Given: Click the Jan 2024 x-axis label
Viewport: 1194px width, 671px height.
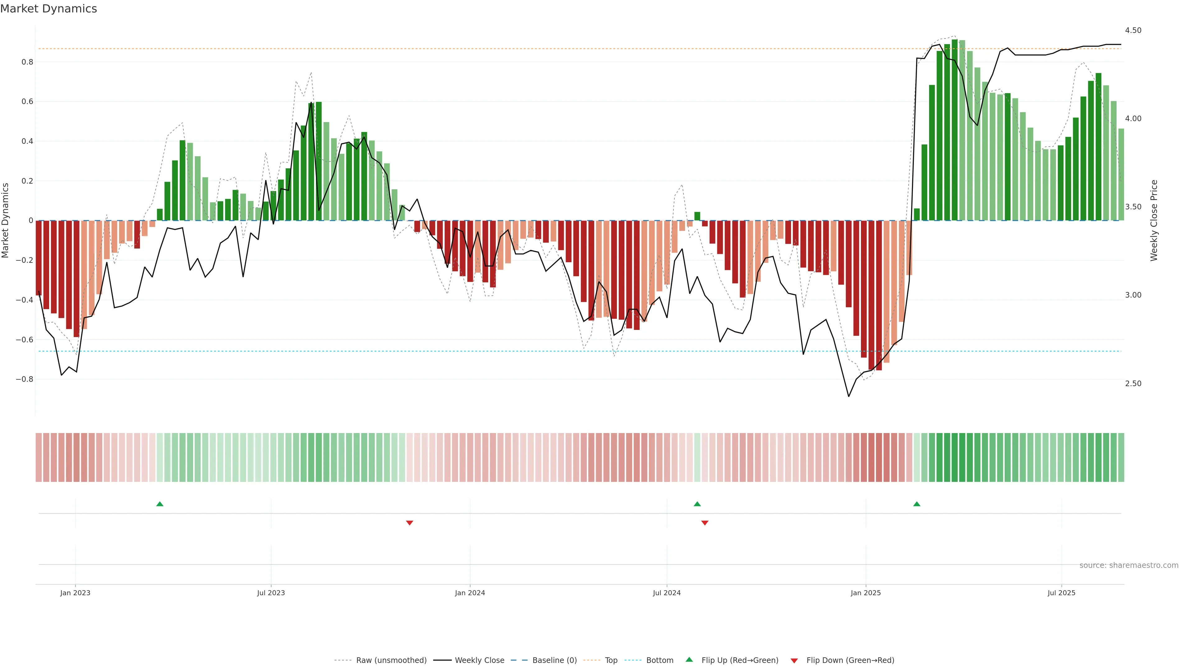Looking at the screenshot, I should point(470,593).
